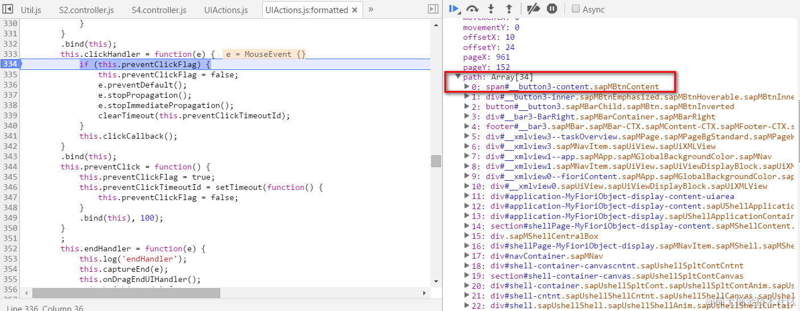Click the code editor horizontal scrollbar thumb
This screenshot has width=800, height=311.
pos(126,293)
